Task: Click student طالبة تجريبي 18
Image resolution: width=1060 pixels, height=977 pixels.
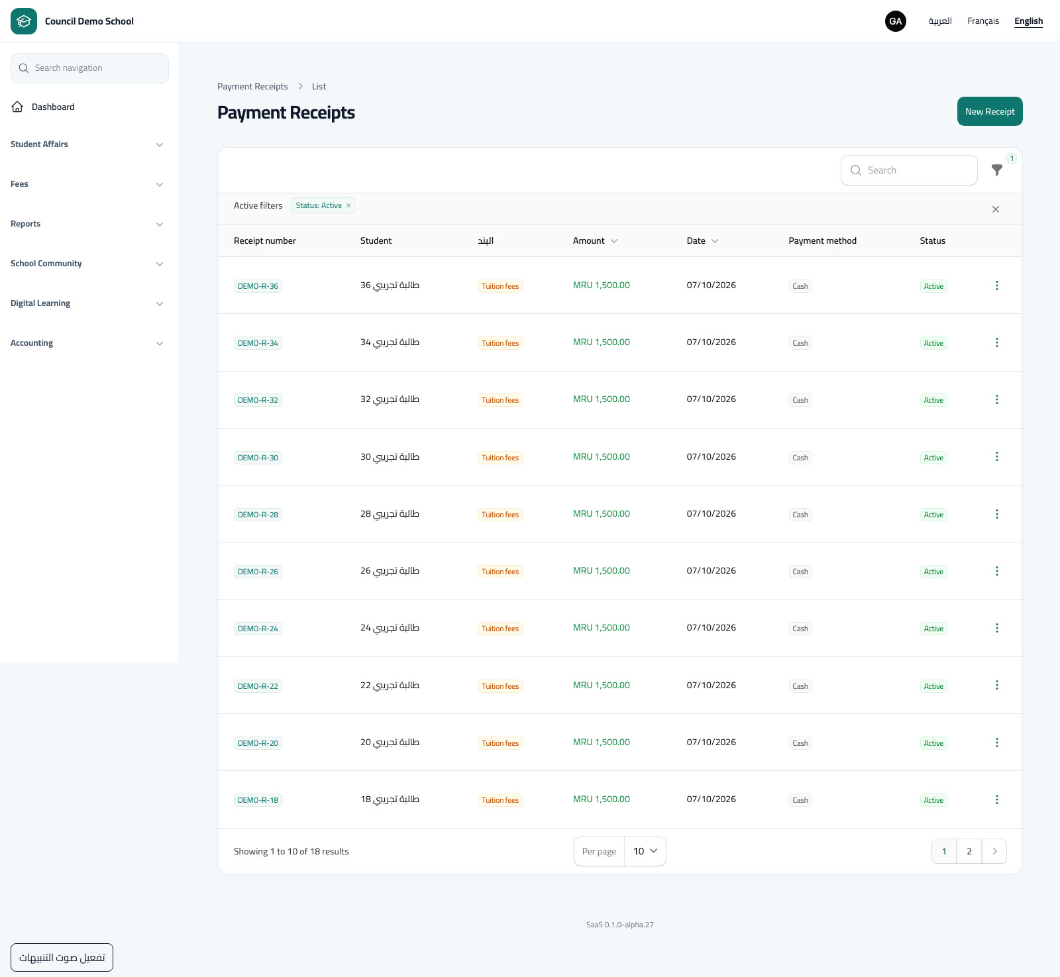Action: coord(390,799)
